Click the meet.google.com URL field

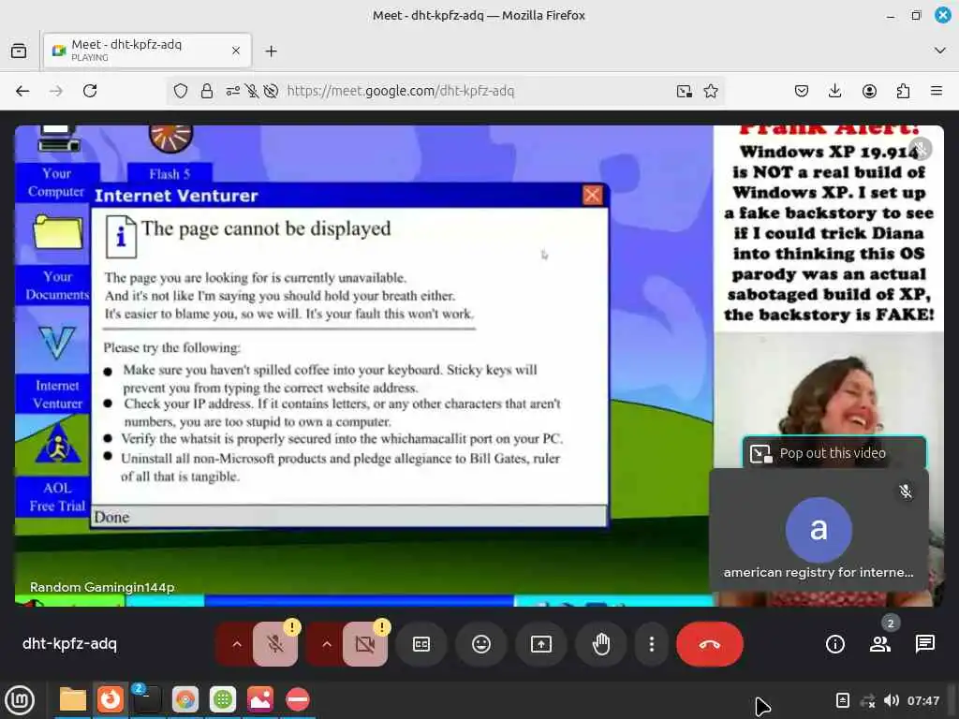pos(401,91)
